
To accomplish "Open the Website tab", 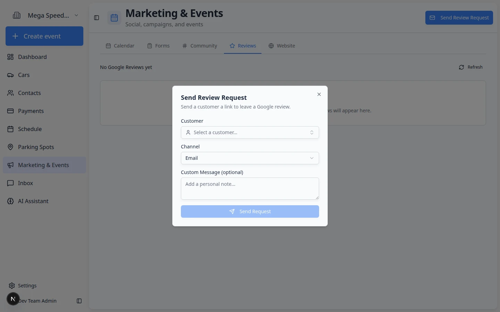I will pyautogui.click(x=282, y=46).
